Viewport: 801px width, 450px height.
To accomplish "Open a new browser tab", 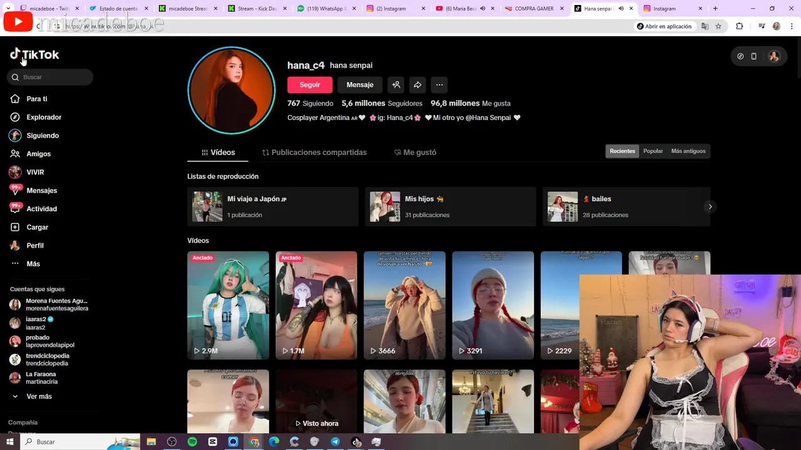I will point(715,9).
